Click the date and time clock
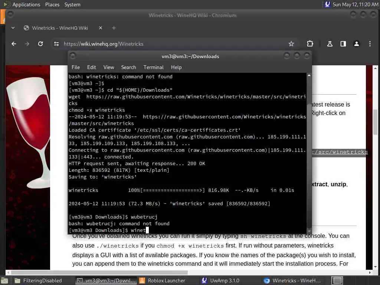Image resolution: width=380 pixels, height=285 pixels. pos(355,4)
